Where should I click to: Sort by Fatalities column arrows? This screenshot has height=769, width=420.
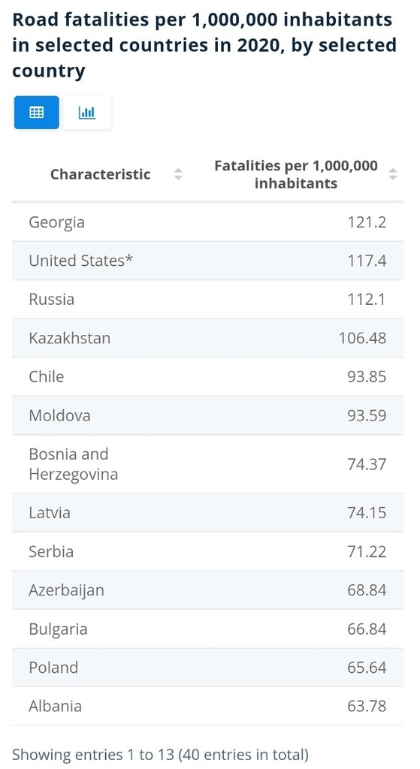coord(392,174)
